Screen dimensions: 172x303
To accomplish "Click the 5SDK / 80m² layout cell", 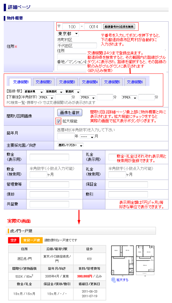I will (25, 276).
